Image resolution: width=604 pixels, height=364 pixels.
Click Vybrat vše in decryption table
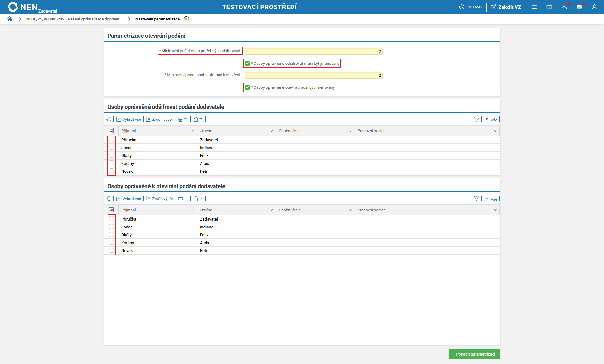pos(129,119)
